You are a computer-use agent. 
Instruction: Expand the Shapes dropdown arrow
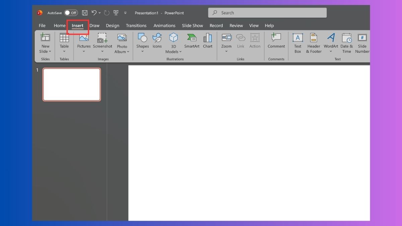pyautogui.click(x=142, y=52)
